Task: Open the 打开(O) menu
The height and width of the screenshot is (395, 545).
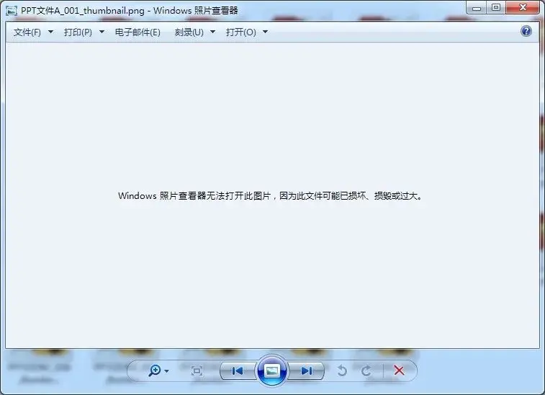Action: click(241, 32)
